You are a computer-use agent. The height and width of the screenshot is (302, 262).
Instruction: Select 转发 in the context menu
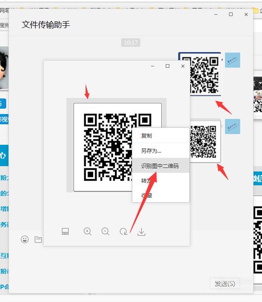coord(147,180)
